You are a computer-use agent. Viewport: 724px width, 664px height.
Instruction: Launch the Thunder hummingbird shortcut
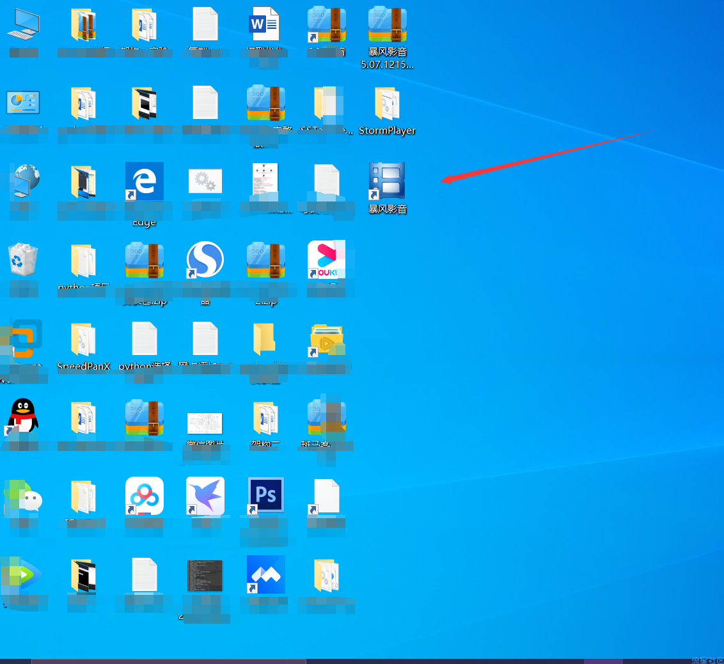click(205, 496)
